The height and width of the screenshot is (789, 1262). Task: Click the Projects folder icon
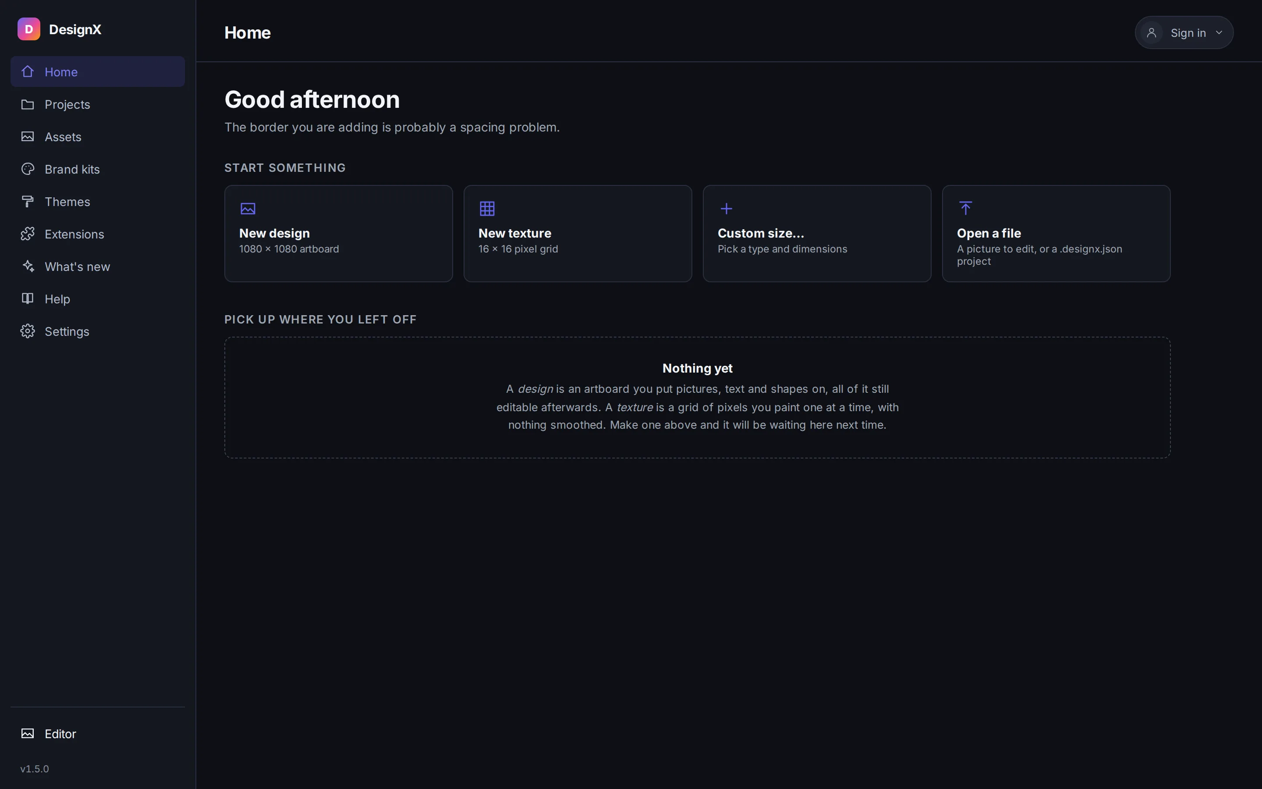click(x=28, y=104)
